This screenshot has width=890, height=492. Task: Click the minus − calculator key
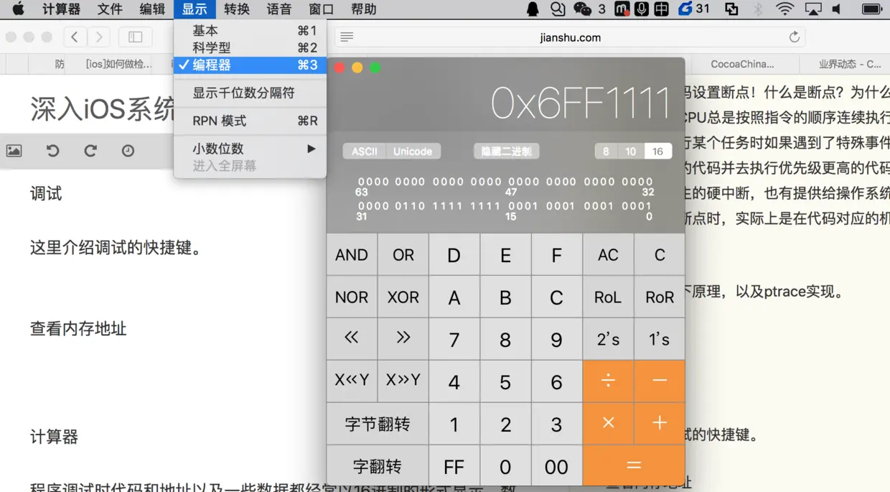pyautogui.click(x=660, y=381)
